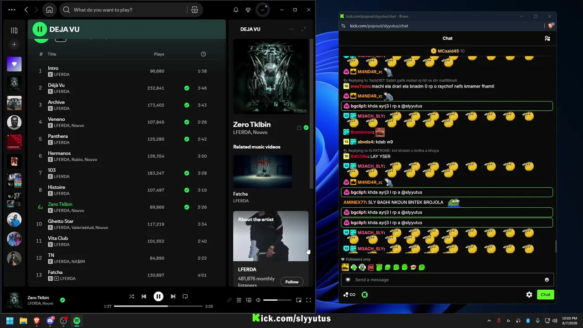The width and height of the screenshot is (583, 328).
Task: Send message with the Chat button
Action: 546,295
